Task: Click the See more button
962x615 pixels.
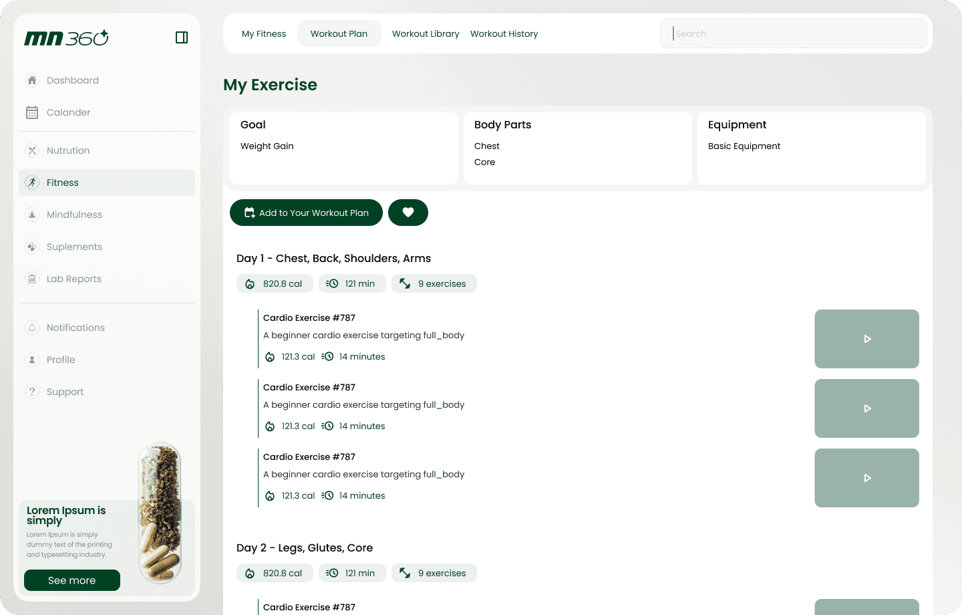Action: pyautogui.click(x=72, y=580)
